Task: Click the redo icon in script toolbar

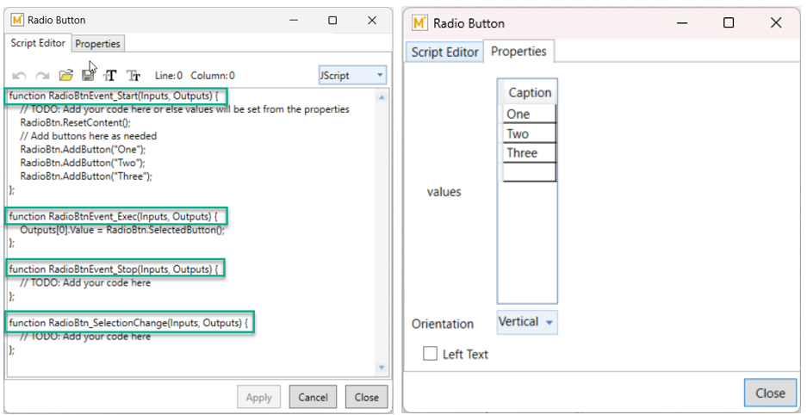Action: click(x=42, y=76)
